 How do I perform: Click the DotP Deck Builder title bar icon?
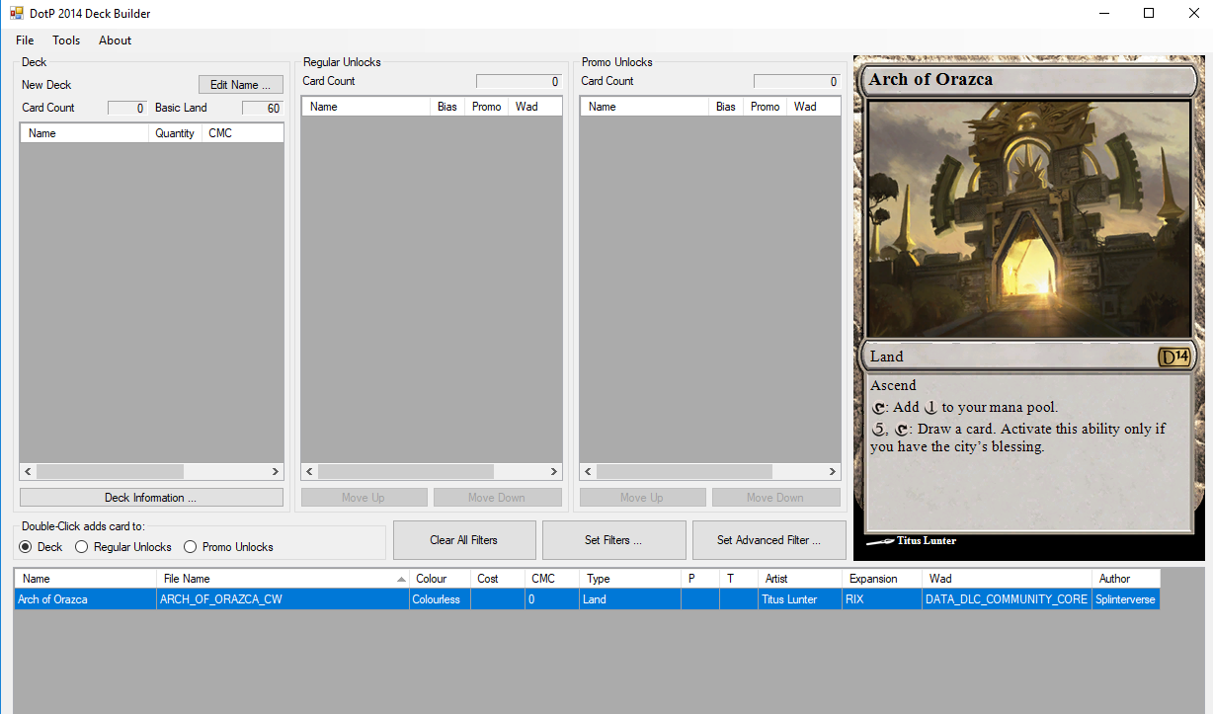click(x=17, y=14)
